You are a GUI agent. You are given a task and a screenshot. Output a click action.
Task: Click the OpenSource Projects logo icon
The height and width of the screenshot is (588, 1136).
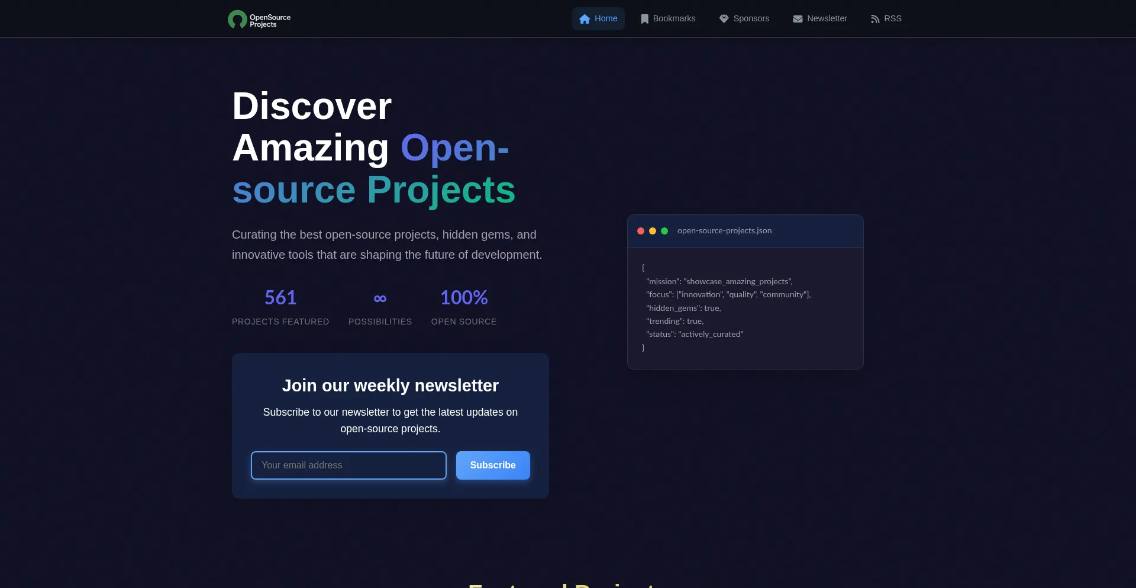pos(237,20)
